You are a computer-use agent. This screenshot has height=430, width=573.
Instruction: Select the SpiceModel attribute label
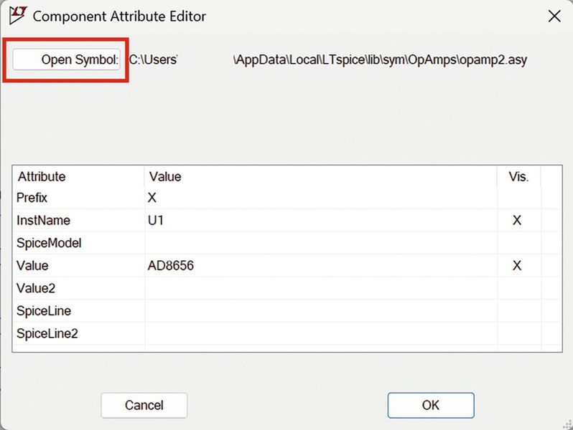[x=49, y=243]
